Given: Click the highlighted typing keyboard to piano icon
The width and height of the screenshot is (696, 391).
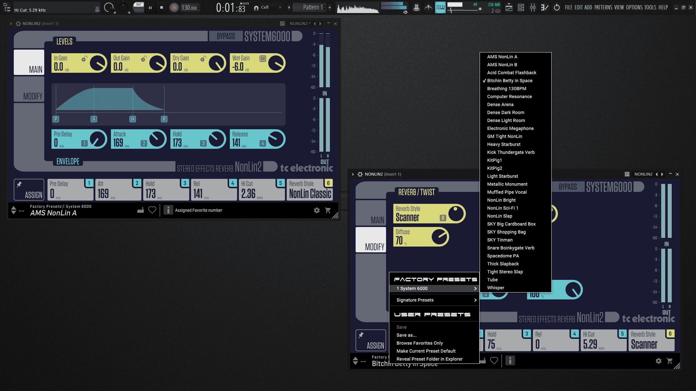Looking at the screenshot, I should 440,7.
